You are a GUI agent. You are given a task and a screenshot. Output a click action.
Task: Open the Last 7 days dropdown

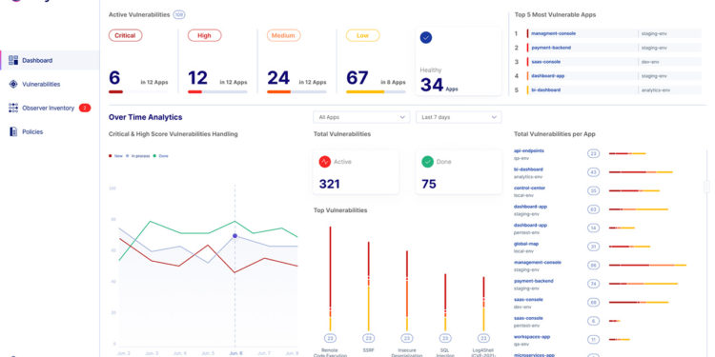459,117
